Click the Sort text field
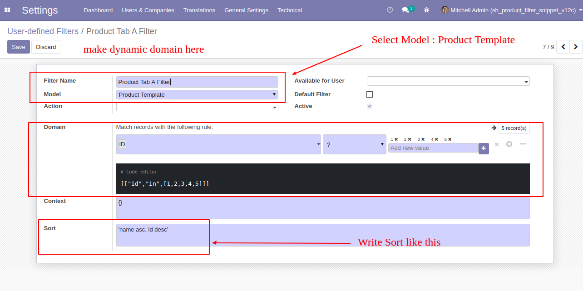 pyautogui.click(x=323, y=235)
